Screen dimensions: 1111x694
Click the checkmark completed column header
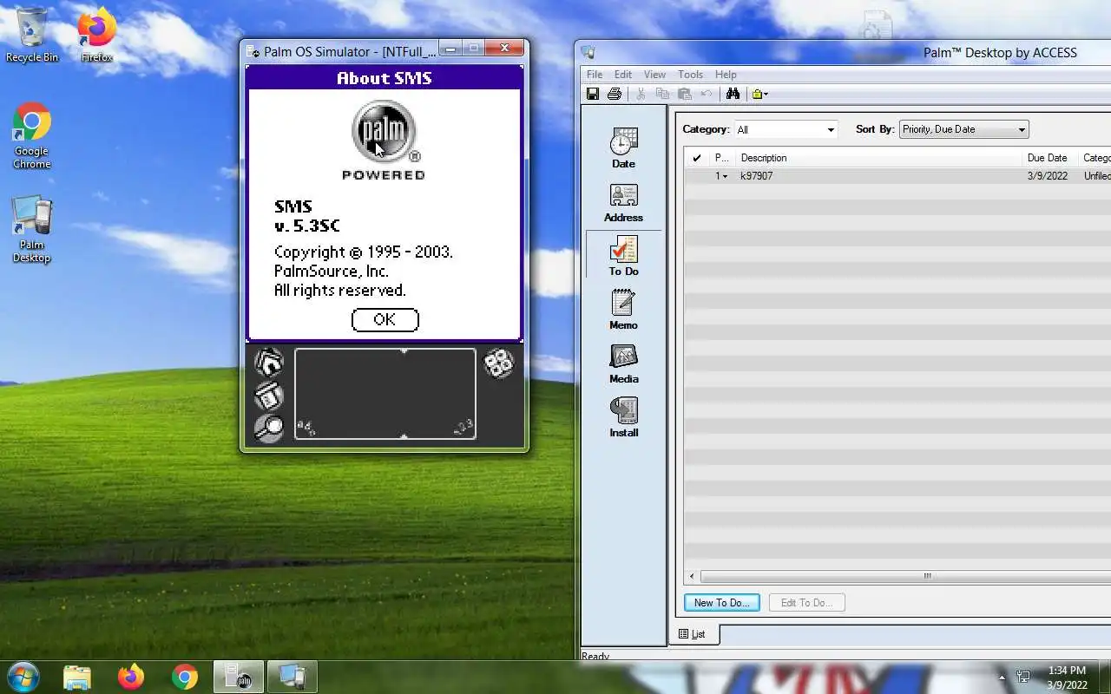(x=697, y=158)
